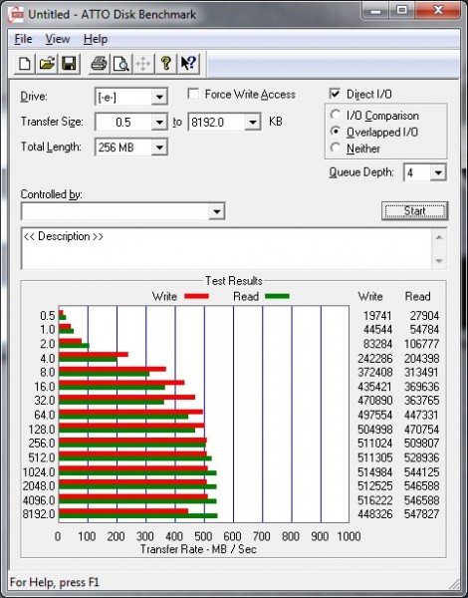Open the File menu
468x598 pixels.
[x=23, y=39]
